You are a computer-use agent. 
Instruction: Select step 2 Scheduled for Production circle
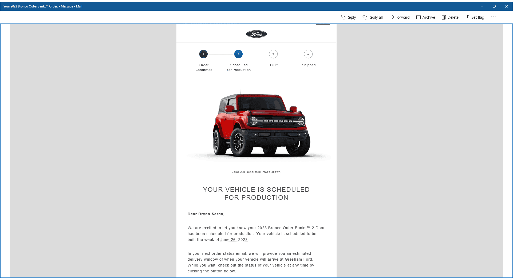(x=238, y=54)
